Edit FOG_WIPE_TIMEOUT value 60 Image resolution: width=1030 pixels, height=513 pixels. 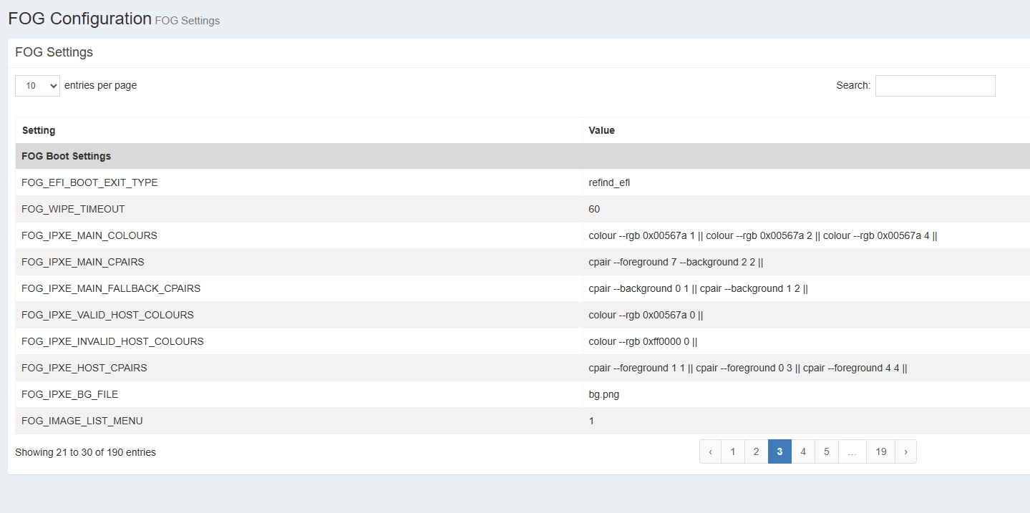coord(594,209)
